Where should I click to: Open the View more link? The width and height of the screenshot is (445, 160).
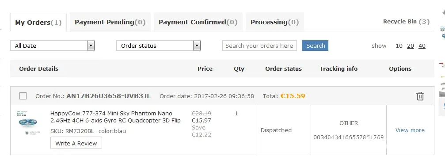(x=410, y=130)
